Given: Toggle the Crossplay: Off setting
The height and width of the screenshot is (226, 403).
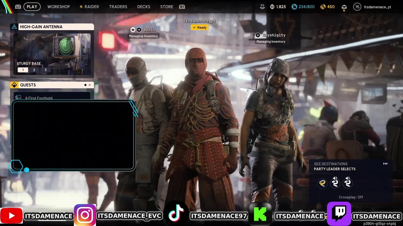Looking at the screenshot, I should 351,197.
